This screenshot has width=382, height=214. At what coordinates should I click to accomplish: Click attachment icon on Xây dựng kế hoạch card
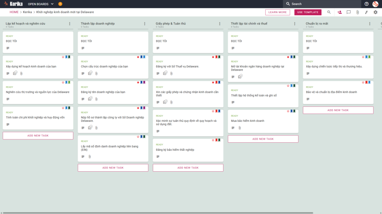pyautogui.click(x=21, y=74)
